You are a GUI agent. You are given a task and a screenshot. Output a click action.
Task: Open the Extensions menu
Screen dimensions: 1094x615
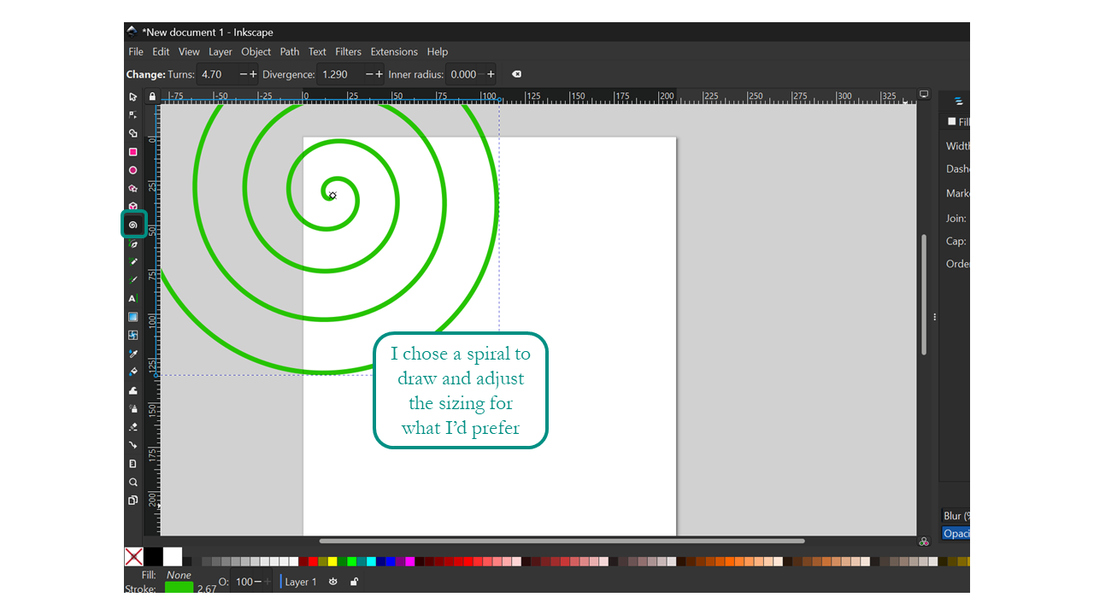click(394, 51)
